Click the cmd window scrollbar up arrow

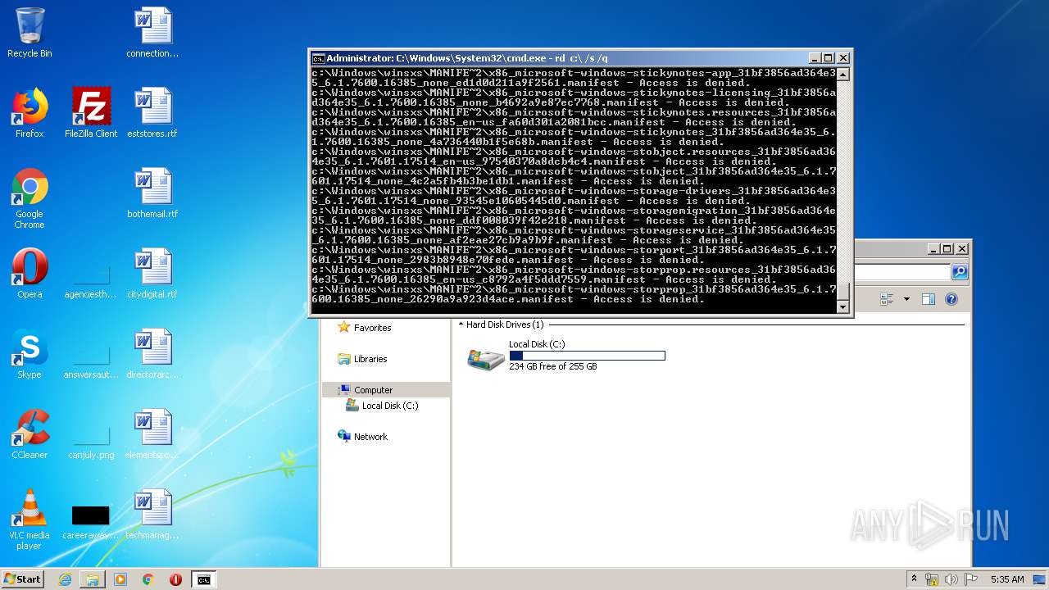(842, 74)
